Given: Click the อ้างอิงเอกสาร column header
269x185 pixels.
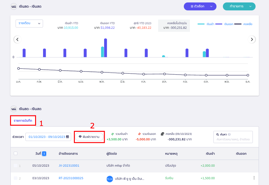Looking at the screenshot, I should [68, 154].
